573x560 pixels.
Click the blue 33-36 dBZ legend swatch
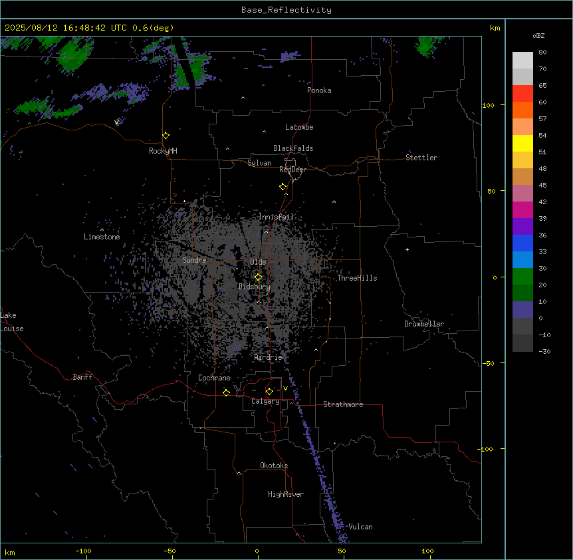tap(522, 243)
